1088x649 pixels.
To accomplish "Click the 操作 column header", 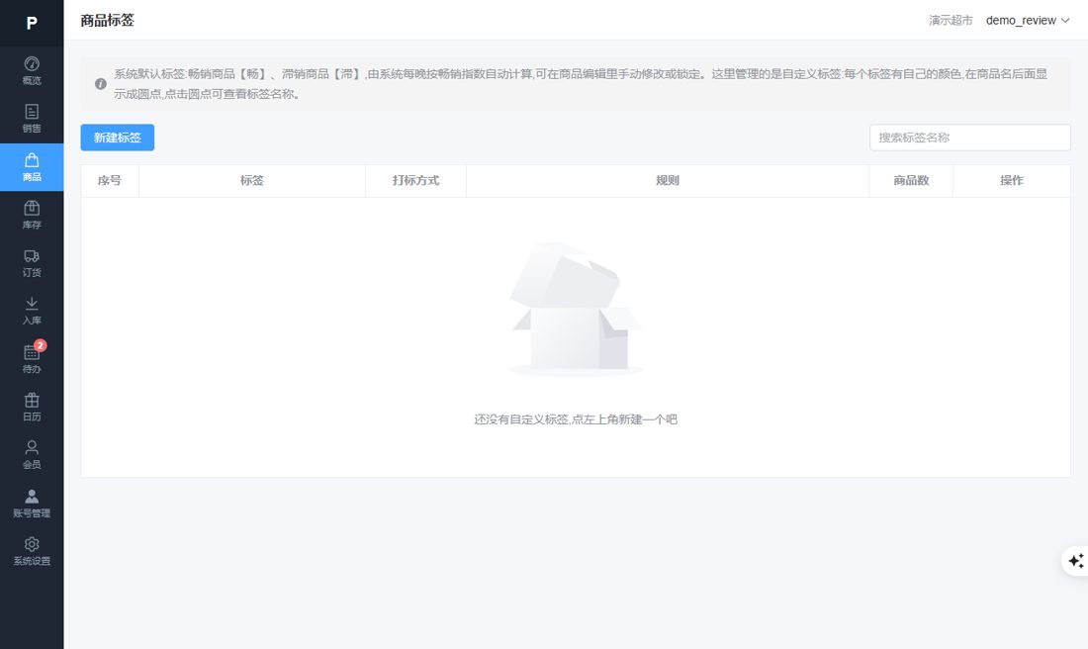I will pyautogui.click(x=1012, y=180).
